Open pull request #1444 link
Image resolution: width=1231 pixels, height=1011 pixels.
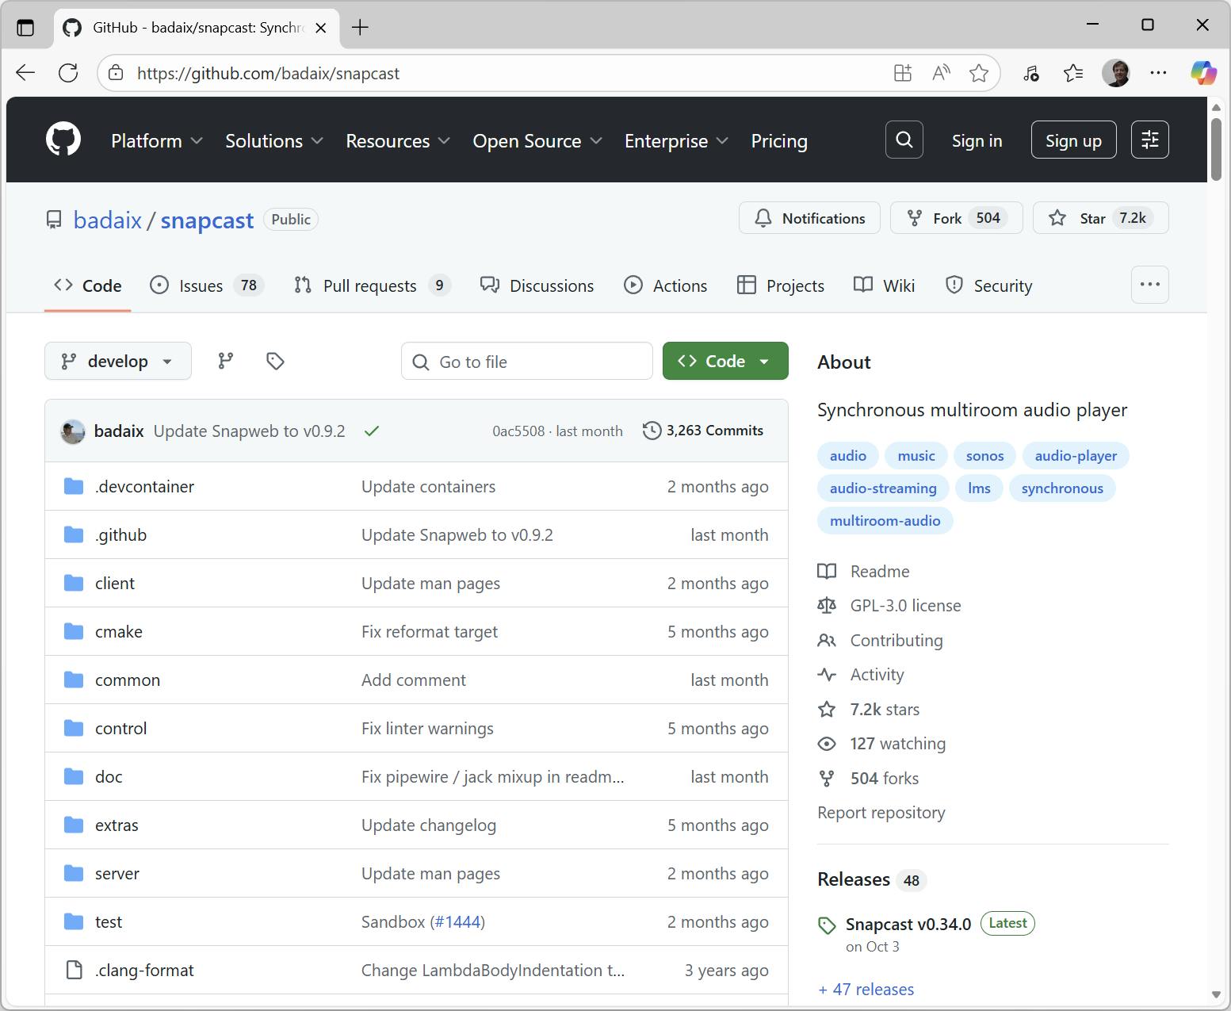point(457,922)
